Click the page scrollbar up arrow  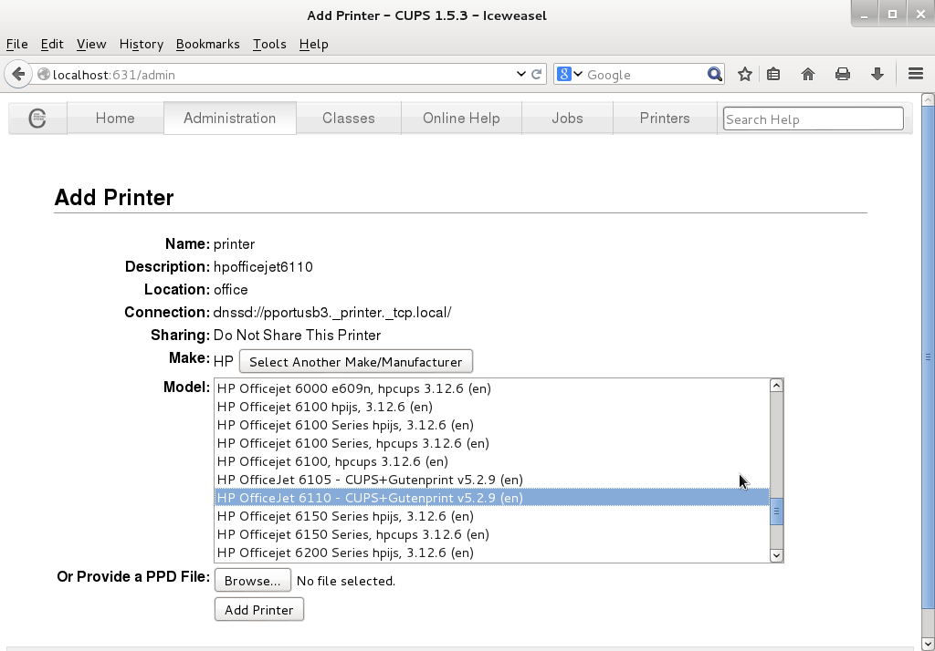point(928,100)
